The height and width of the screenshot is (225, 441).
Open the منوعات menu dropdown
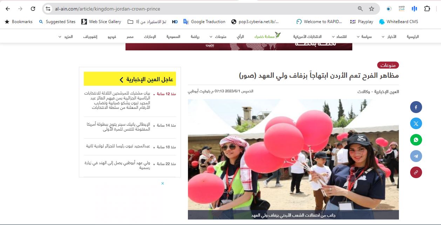(x=218, y=37)
